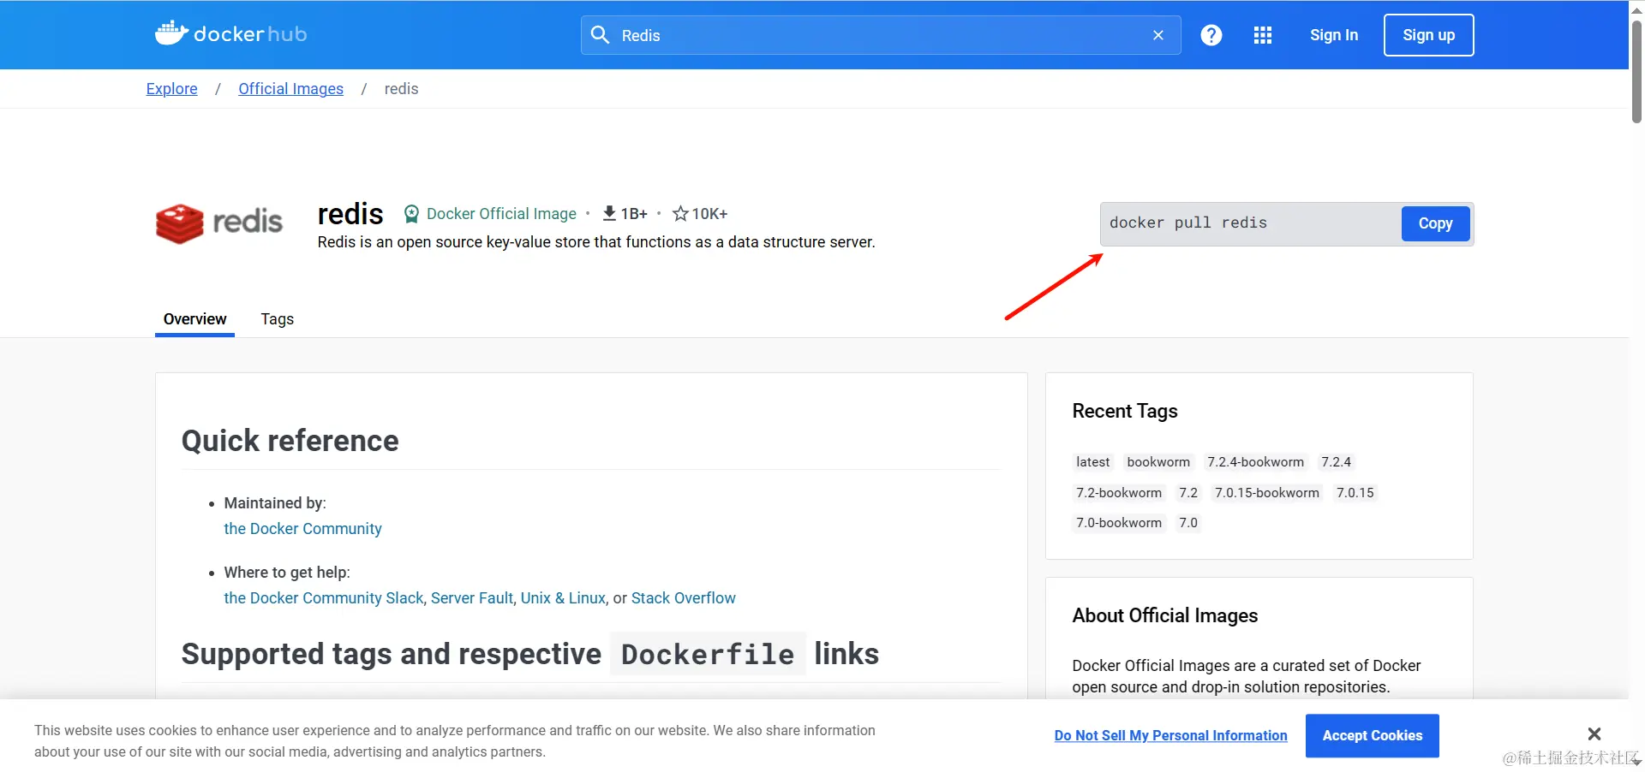Open the Docker Community maintainer link
The height and width of the screenshot is (772, 1645).
(x=302, y=529)
